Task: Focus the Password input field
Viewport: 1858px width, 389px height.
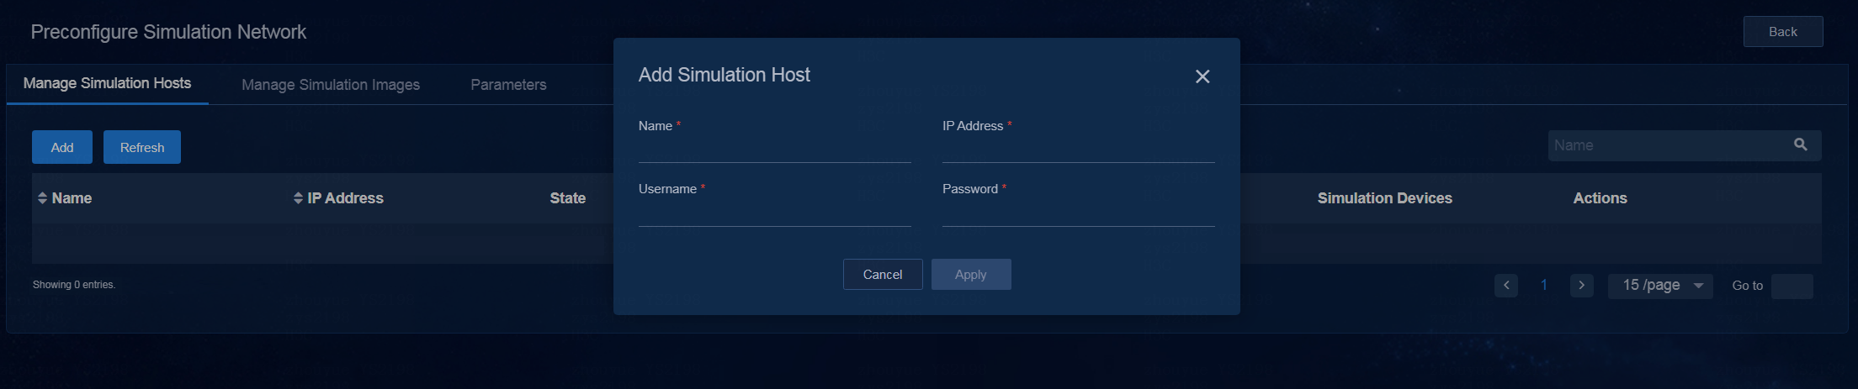Action: [x=1079, y=214]
